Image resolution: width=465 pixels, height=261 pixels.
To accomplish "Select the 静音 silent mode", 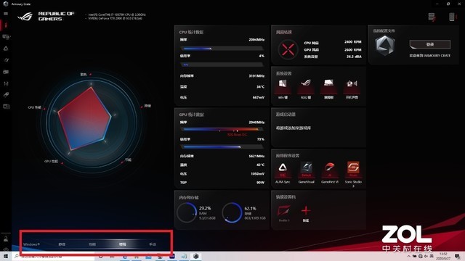I will click(x=62, y=244).
